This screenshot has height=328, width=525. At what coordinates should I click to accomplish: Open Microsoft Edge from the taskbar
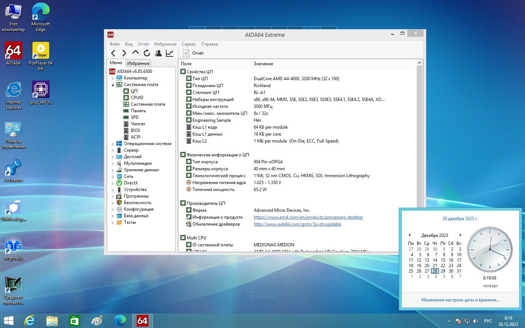[x=120, y=321]
